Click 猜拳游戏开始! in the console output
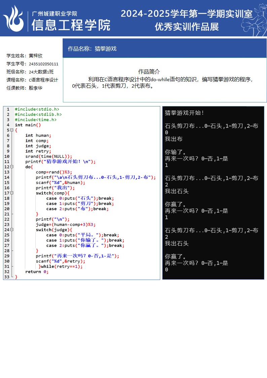This screenshot has width=267, height=378. tap(184, 113)
